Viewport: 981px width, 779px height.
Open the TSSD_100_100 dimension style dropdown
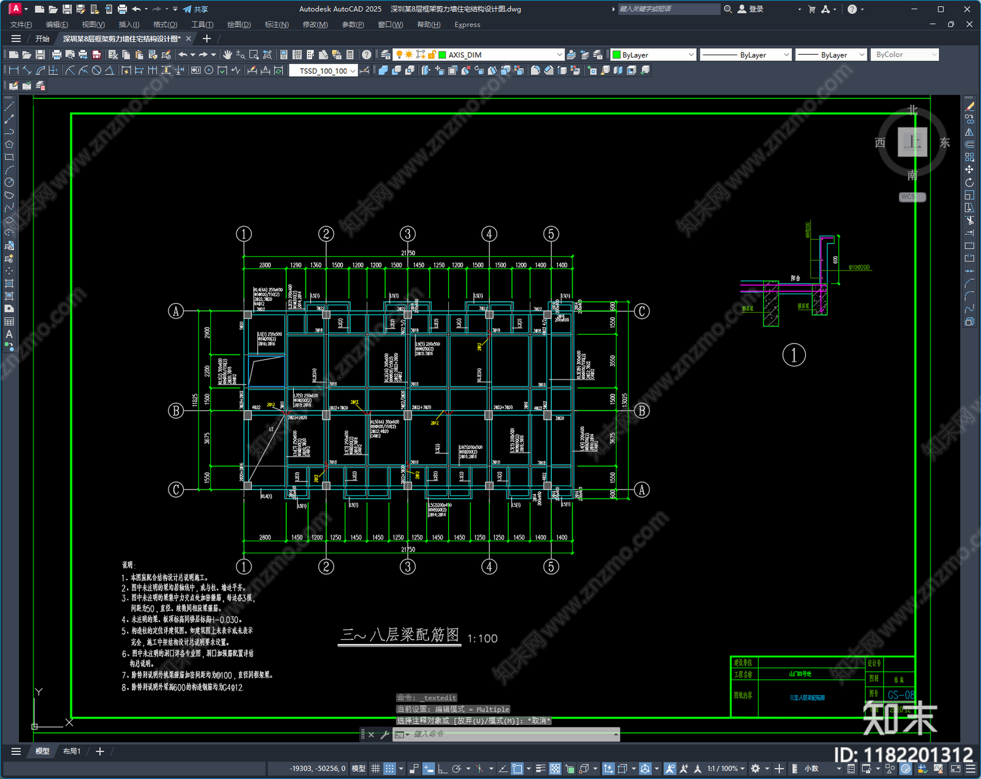pos(353,71)
